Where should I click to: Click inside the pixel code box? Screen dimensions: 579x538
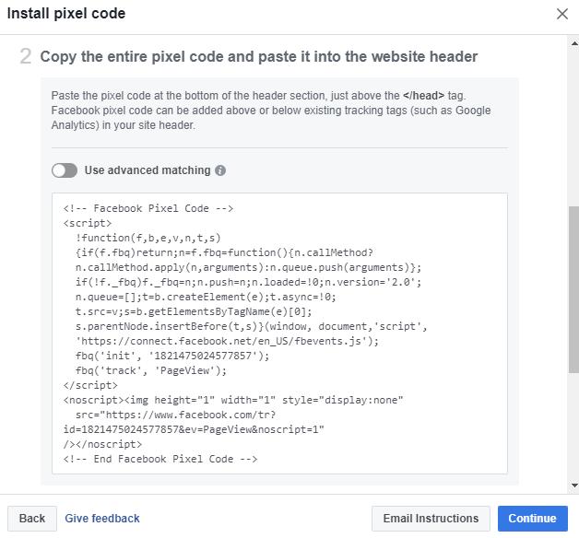pyautogui.click(x=280, y=333)
